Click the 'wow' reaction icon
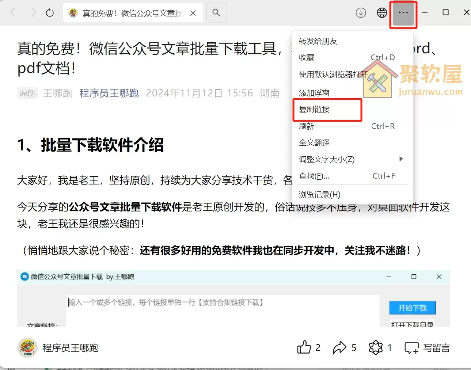 pyautogui.click(x=376, y=347)
